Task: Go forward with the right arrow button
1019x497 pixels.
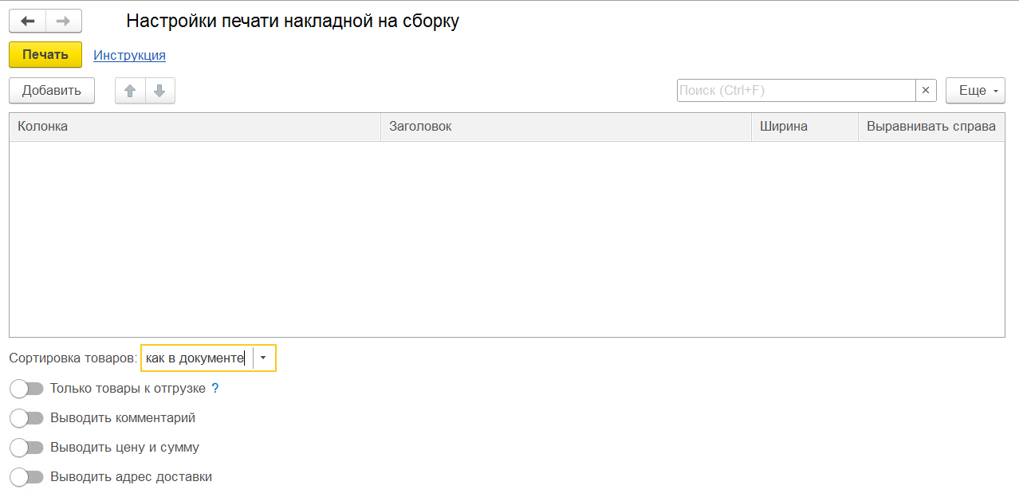Action: click(64, 21)
